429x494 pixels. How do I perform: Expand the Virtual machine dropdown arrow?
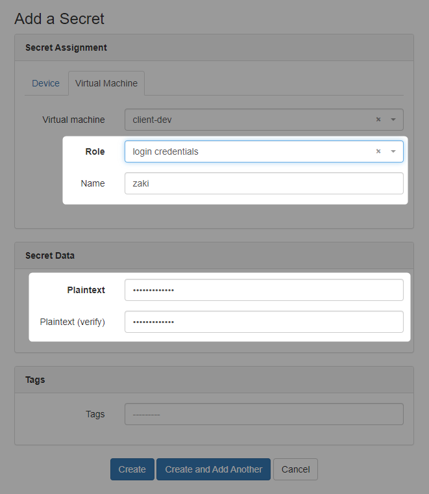tap(393, 120)
